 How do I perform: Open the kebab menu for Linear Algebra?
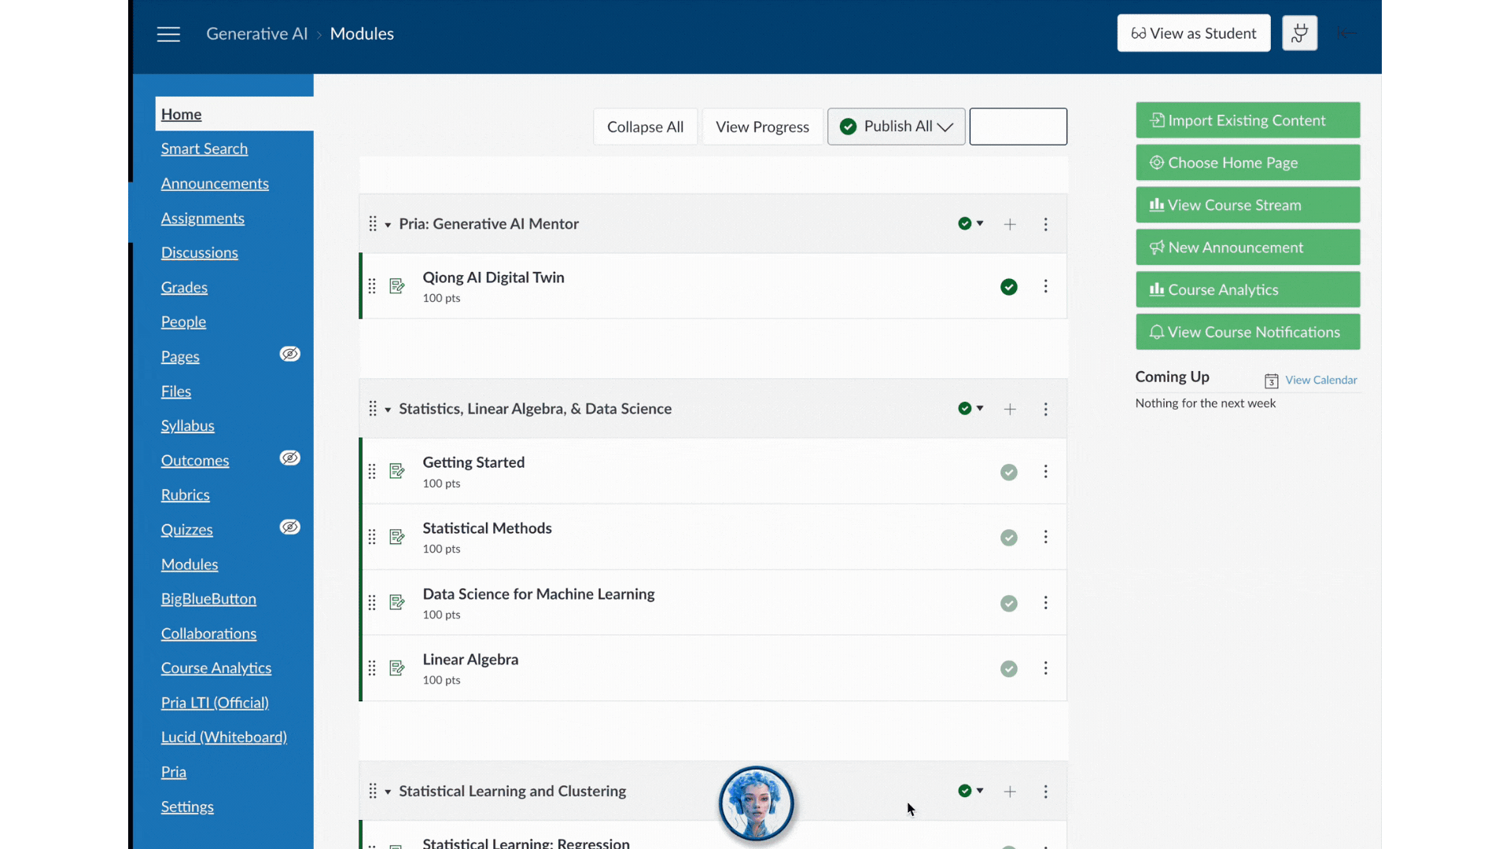[1046, 668]
